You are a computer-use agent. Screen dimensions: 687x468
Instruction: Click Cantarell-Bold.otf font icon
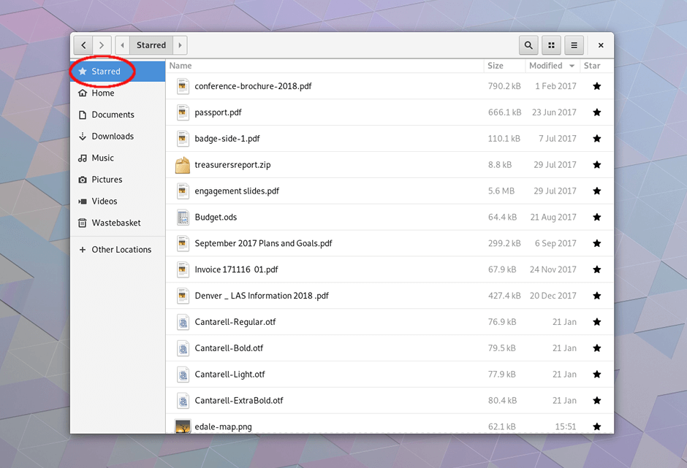point(183,348)
